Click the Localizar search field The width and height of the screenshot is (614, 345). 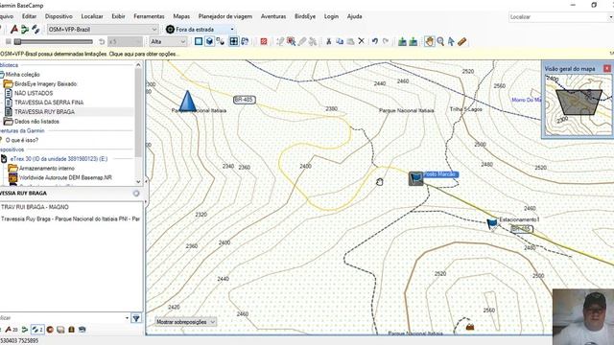(x=558, y=17)
